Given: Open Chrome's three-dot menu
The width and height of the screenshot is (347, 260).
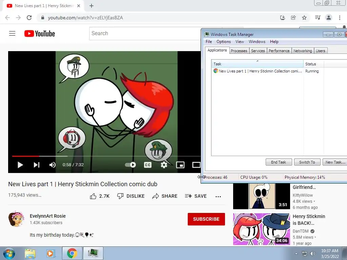Looking at the screenshot, I should (340, 18).
